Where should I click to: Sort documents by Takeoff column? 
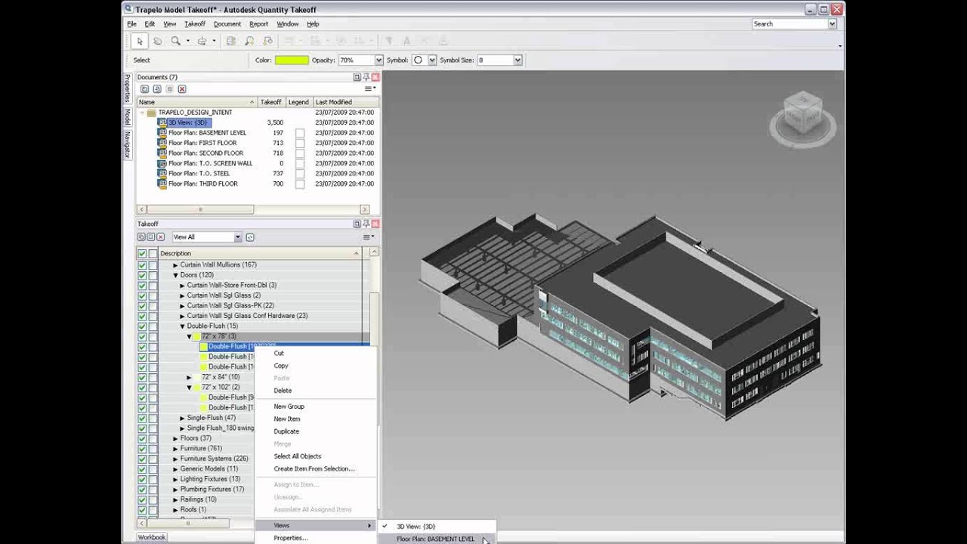[270, 102]
